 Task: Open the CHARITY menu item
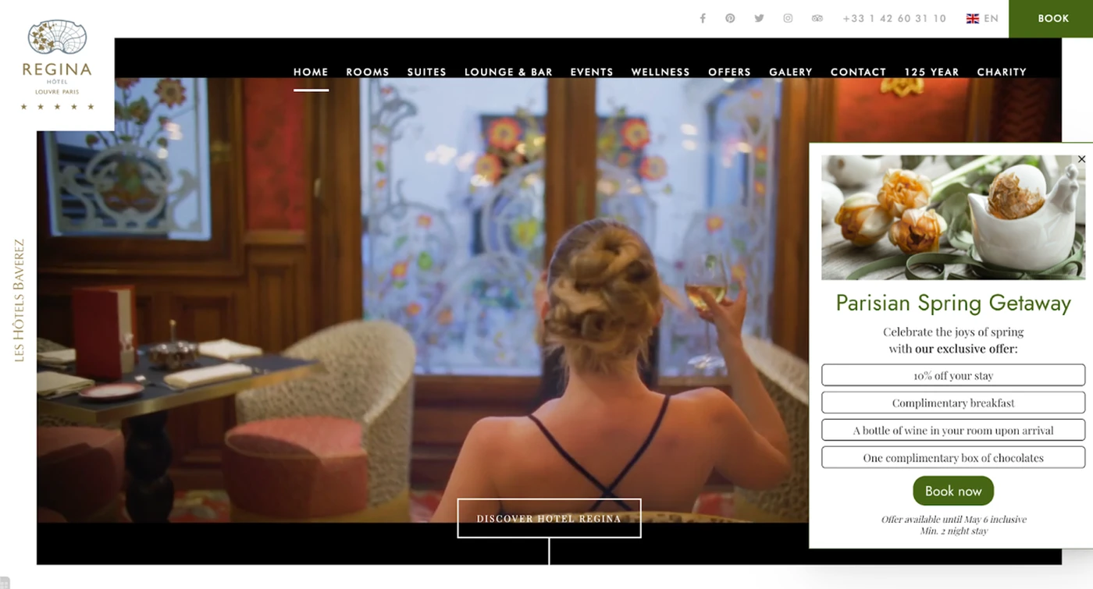[x=1002, y=72]
